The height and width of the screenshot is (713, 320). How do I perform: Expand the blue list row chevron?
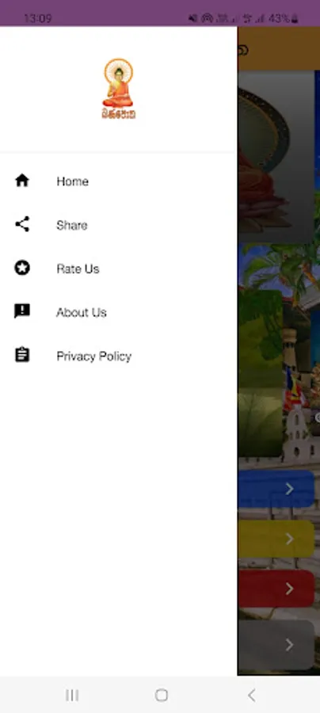coord(289,489)
